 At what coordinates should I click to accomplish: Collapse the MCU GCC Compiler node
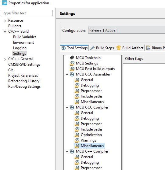point(67,107)
